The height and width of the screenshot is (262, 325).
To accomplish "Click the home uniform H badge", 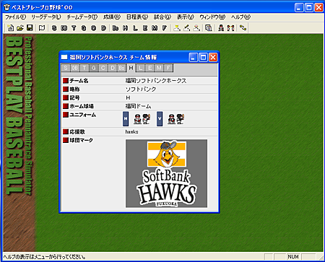I will [x=126, y=118].
